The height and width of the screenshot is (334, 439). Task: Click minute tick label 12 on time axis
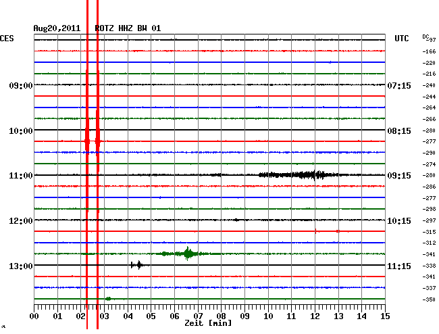coord(315,316)
